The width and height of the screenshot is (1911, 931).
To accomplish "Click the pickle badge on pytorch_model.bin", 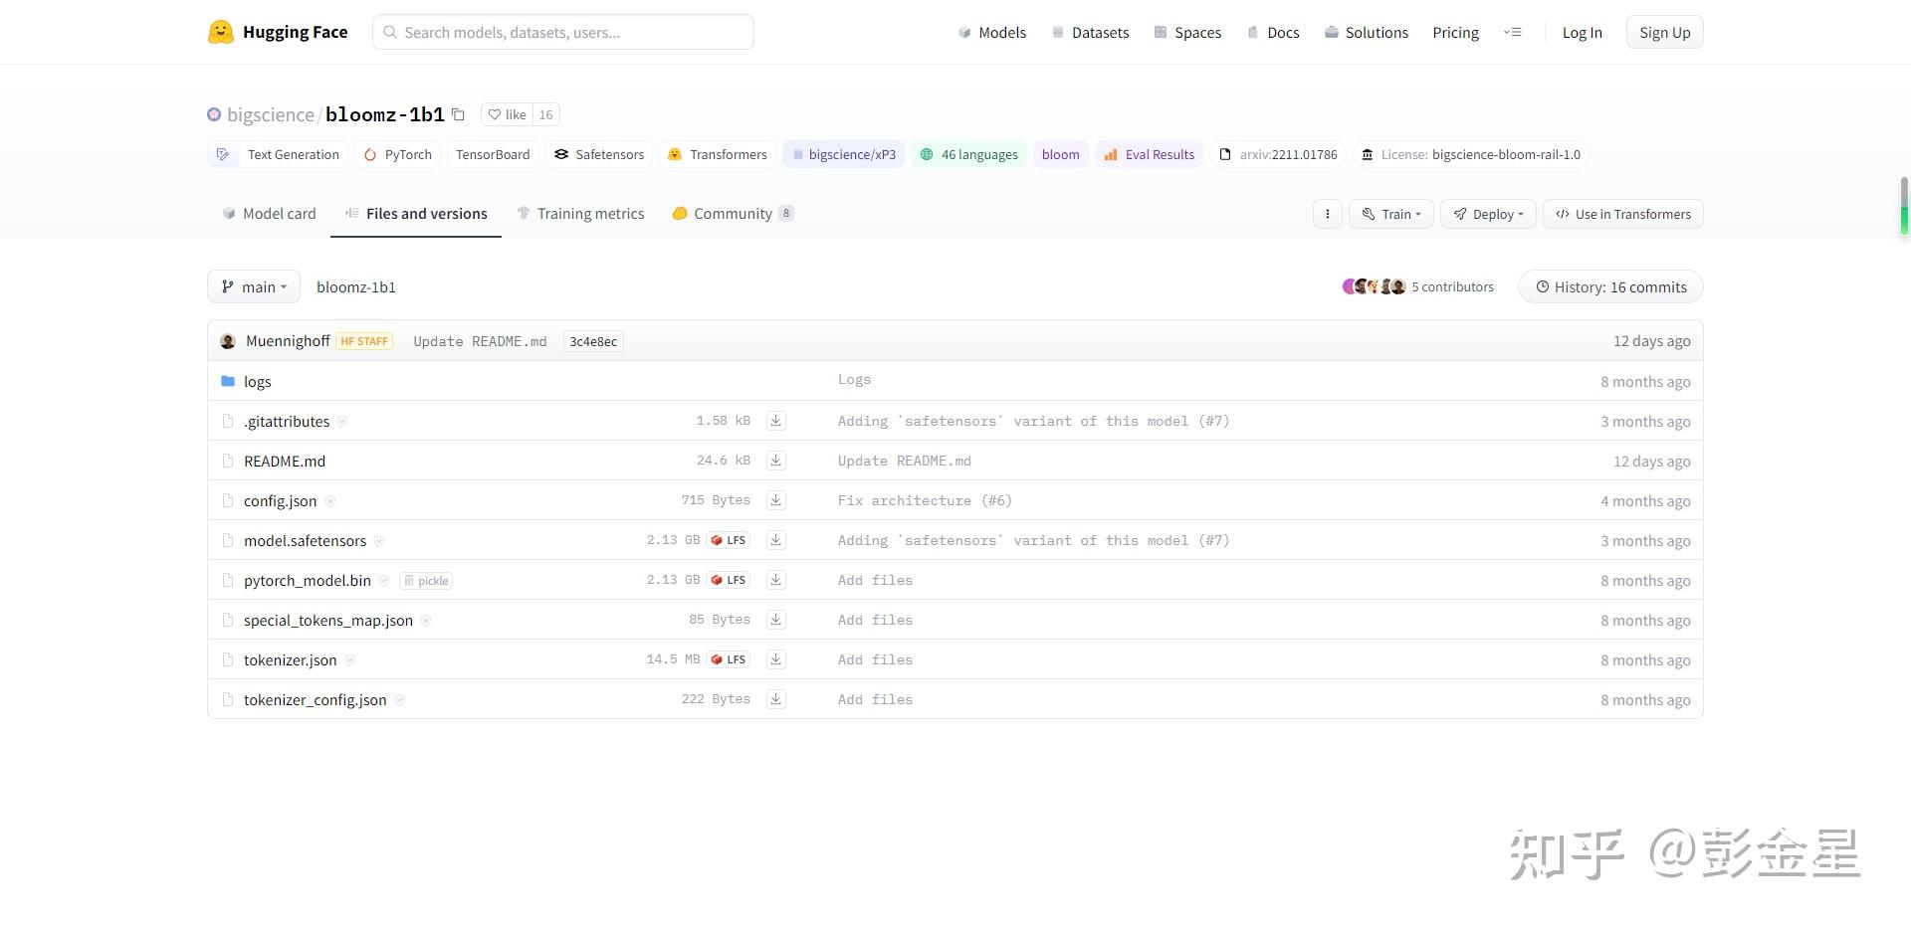I will click(x=426, y=580).
